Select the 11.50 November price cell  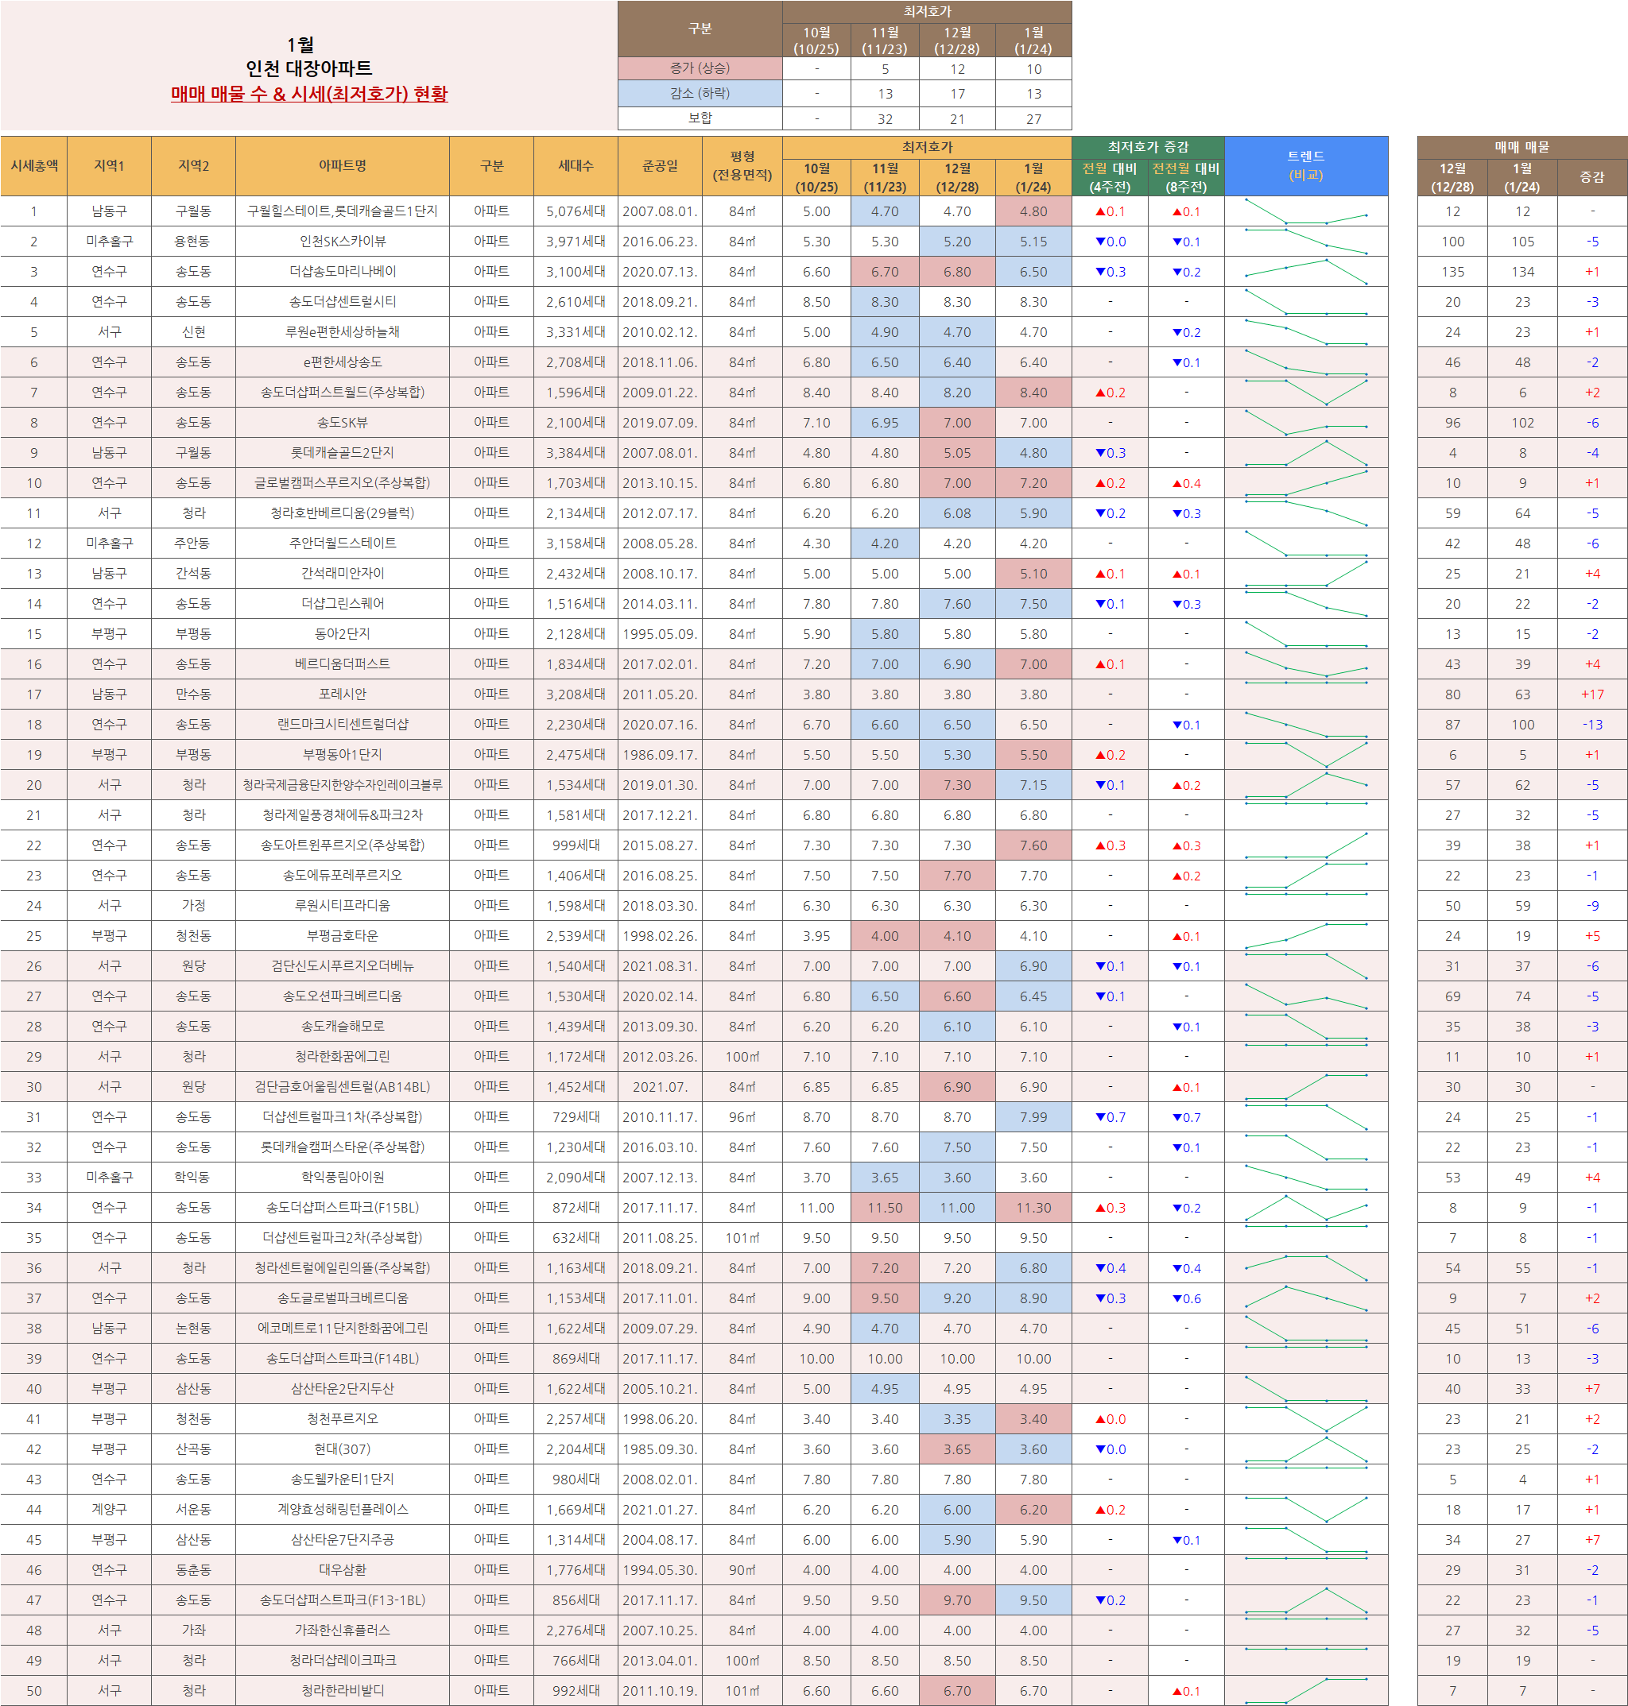click(x=884, y=1207)
